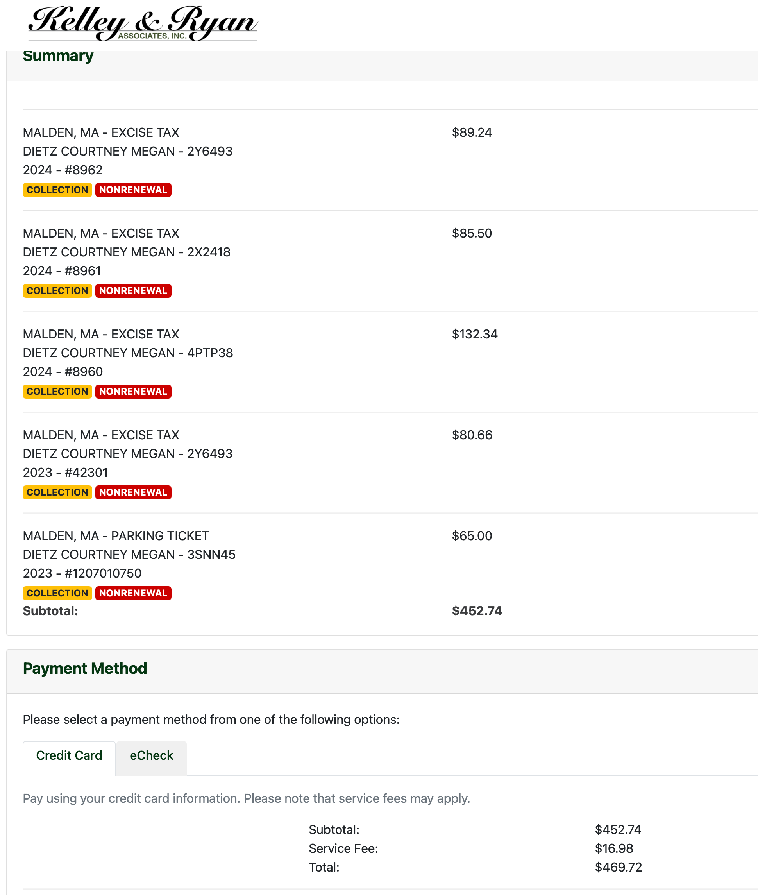Viewport: 758px width, 895px height.
Task: Click plate 4PTP38 excise tax entry
Action: coord(128,353)
